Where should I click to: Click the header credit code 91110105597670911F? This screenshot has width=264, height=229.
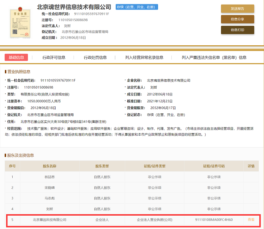[92, 14]
